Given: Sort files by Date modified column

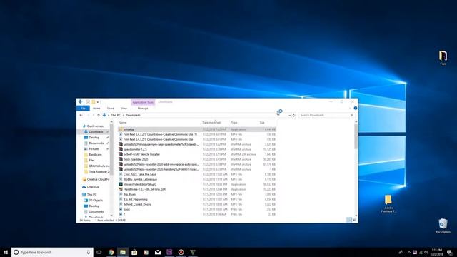Looking at the screenshot, I should pyautogui.click(x=211, y=123).
